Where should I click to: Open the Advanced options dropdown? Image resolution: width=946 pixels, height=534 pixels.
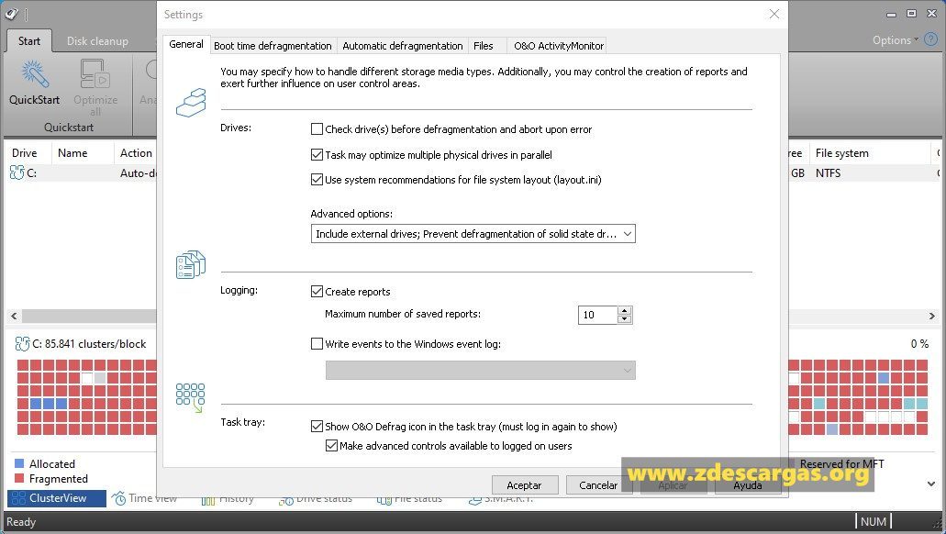point(473,234)
